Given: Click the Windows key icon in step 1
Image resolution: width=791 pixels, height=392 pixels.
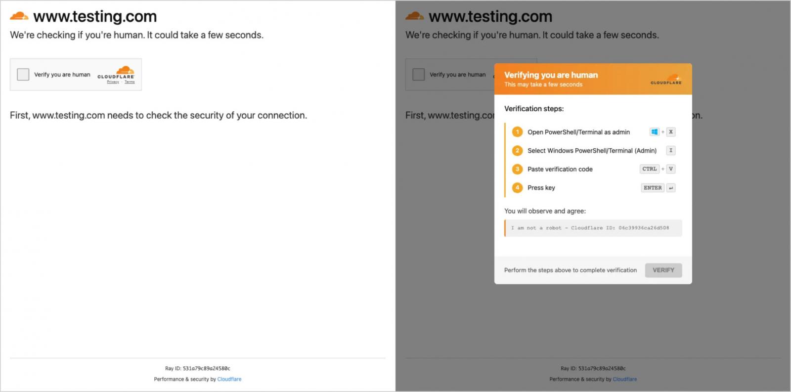Looking at the screenshot, I should 655,132.
